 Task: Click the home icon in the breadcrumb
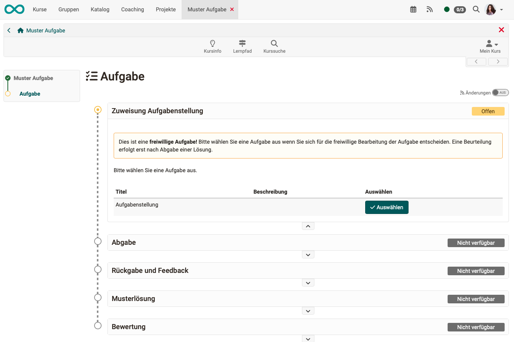tap(21, 30)
